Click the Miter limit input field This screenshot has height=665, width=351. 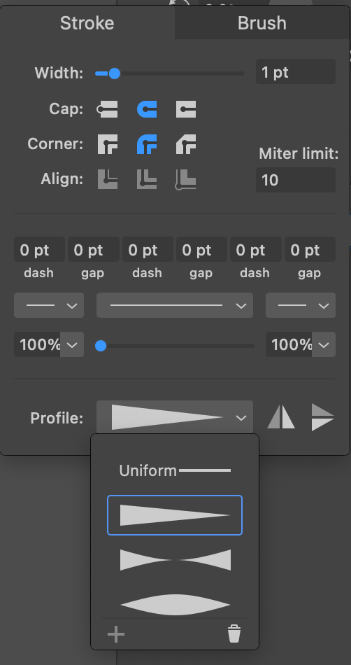tap(296, 180)
